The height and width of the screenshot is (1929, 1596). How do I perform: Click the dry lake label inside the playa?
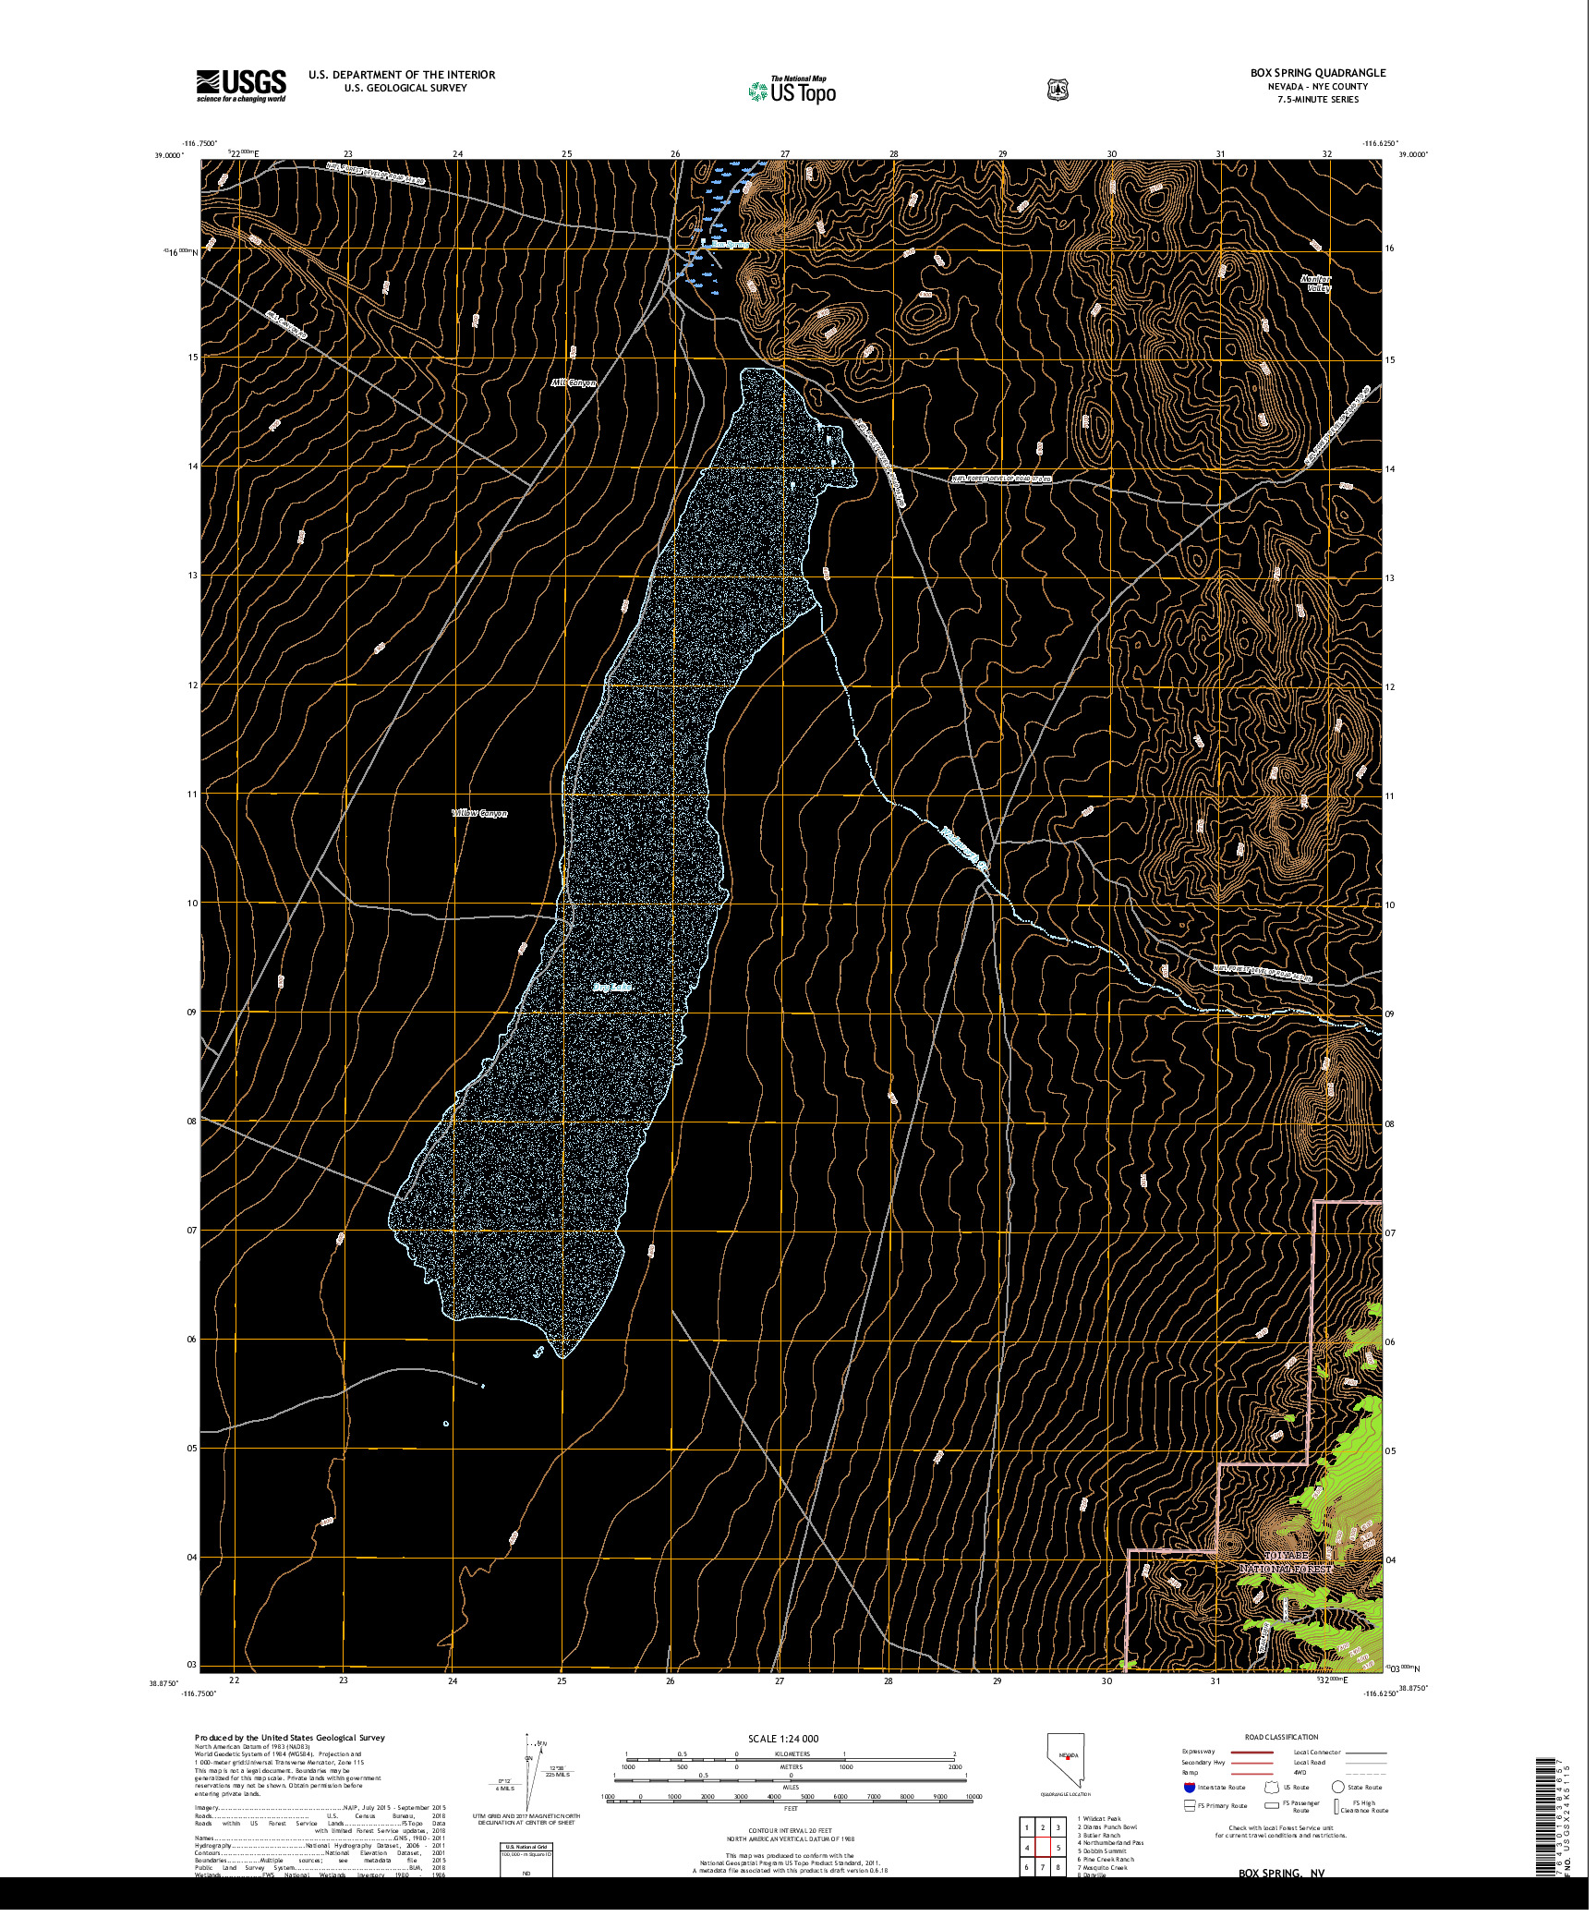coord(612,988)
